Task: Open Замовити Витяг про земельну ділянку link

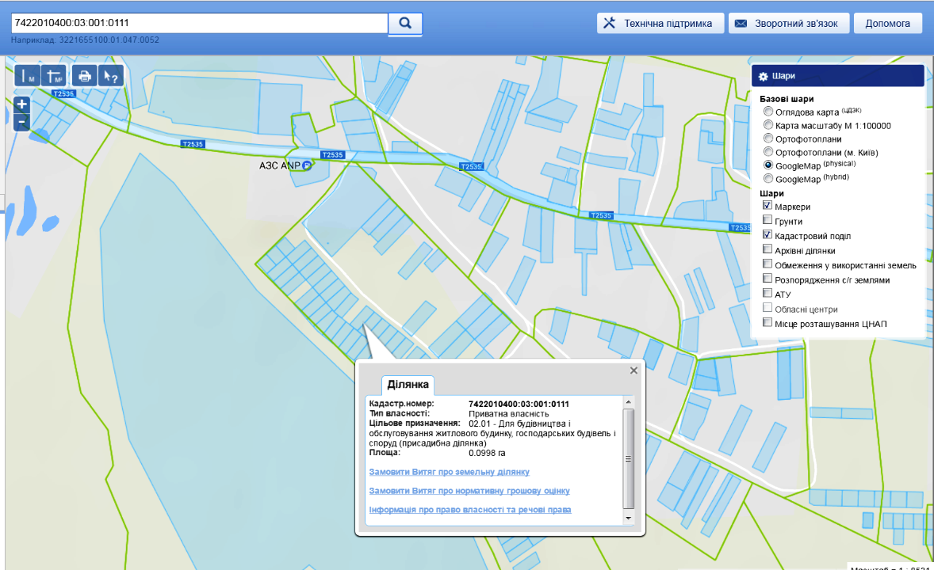Action: [x=449, y=472]
